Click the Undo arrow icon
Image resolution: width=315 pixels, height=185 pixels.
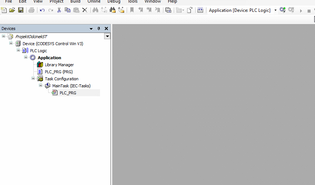point(42,10)
